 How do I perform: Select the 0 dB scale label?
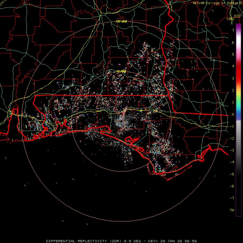click(x=233, y=114)
